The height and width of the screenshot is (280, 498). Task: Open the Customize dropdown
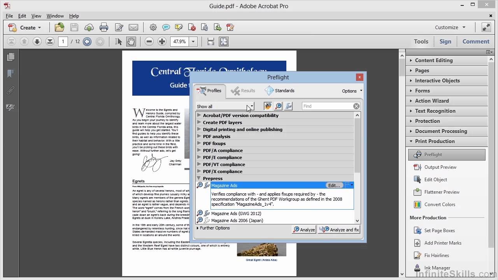[450, 27]
